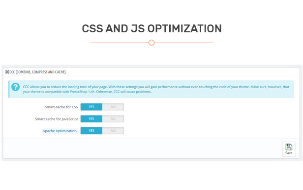Click the circle on the orange divider
This screenshot has width=303, height=190.
pyautogui.click(x=151, y=43)
